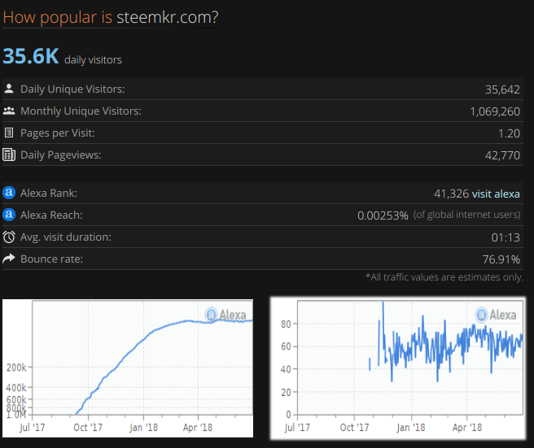Select the Alexa Rank number 41,326
The image size is (534, 448).
(x=451, y=194)
